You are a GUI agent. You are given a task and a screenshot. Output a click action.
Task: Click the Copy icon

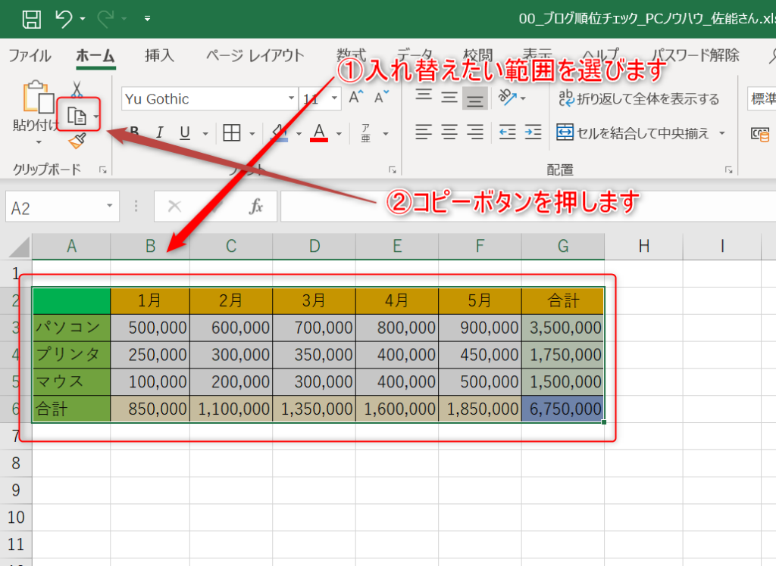[x=77, y=117]
